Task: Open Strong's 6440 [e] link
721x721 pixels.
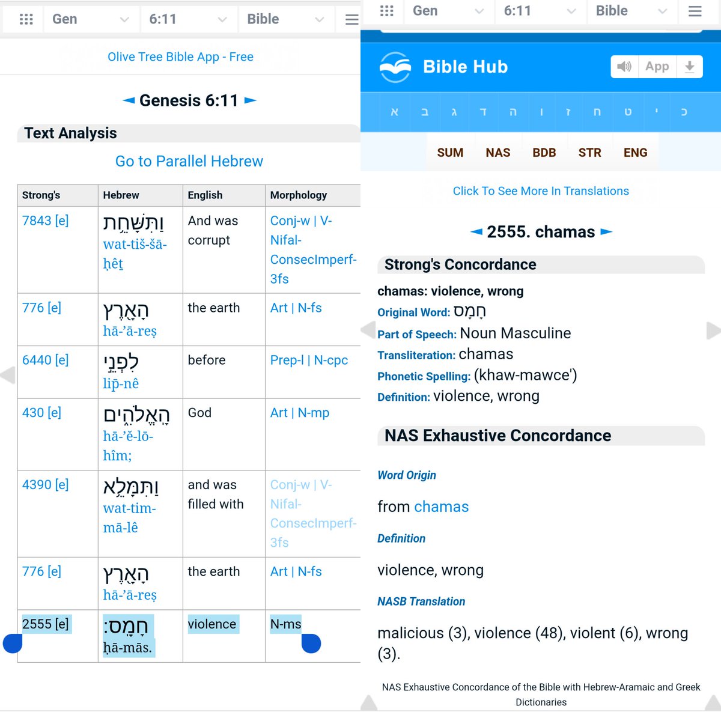Action: tap(46, 360)
